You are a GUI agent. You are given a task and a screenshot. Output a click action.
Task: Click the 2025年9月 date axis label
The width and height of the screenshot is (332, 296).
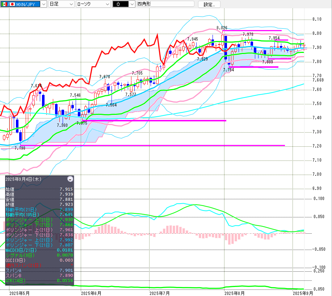303,293
